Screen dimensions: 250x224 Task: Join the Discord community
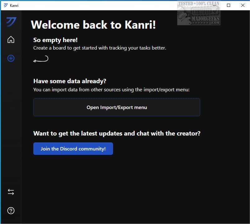pos(73,149)
